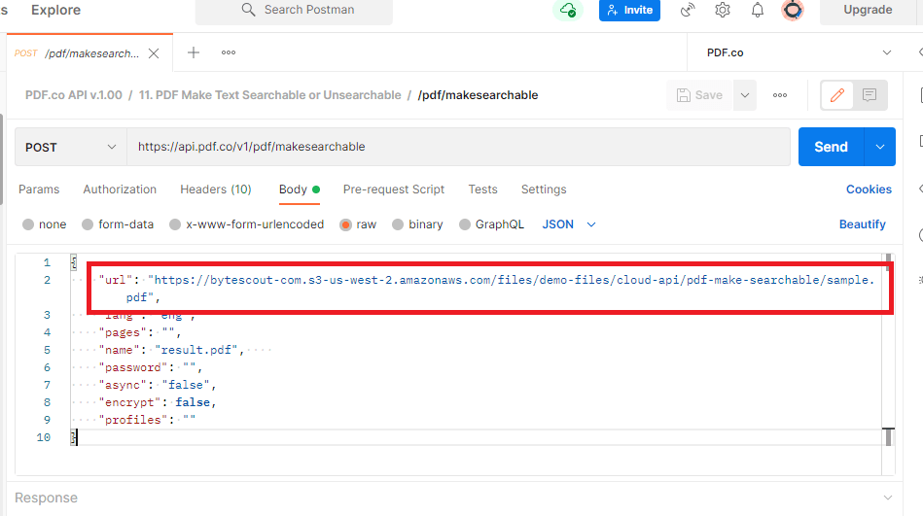The image size is (923, 516).
Task: Open the Pre-request Script tab
Action: click(393, 189)
